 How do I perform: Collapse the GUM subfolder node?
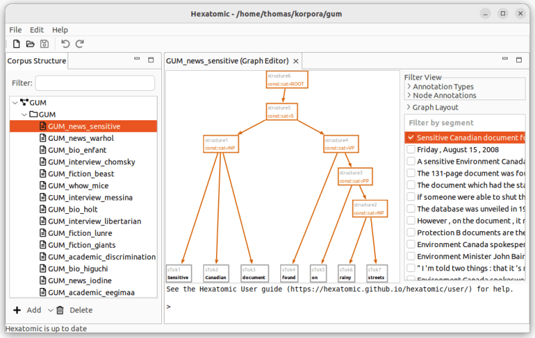click(x=24, y=114)
